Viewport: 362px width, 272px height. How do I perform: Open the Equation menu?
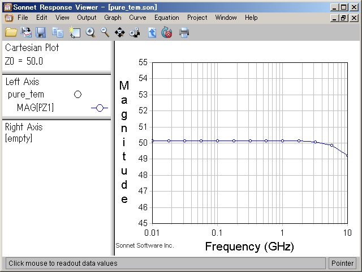click(167, 18)
